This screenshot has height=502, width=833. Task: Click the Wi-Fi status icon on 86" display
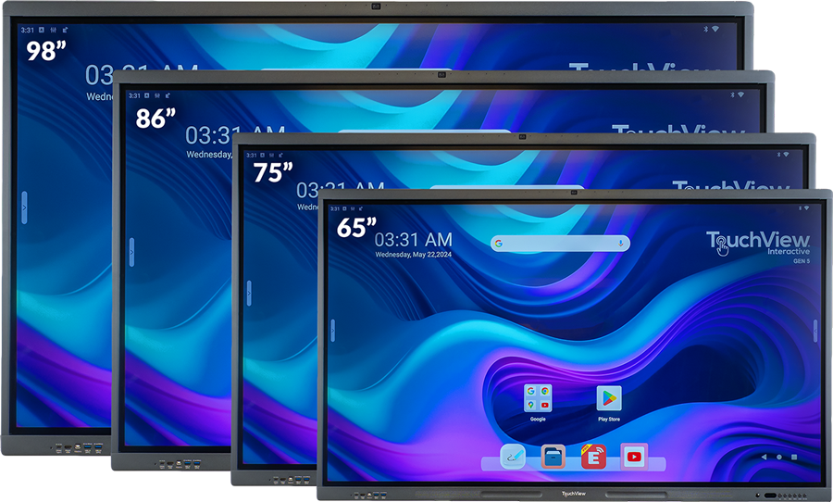740,94
